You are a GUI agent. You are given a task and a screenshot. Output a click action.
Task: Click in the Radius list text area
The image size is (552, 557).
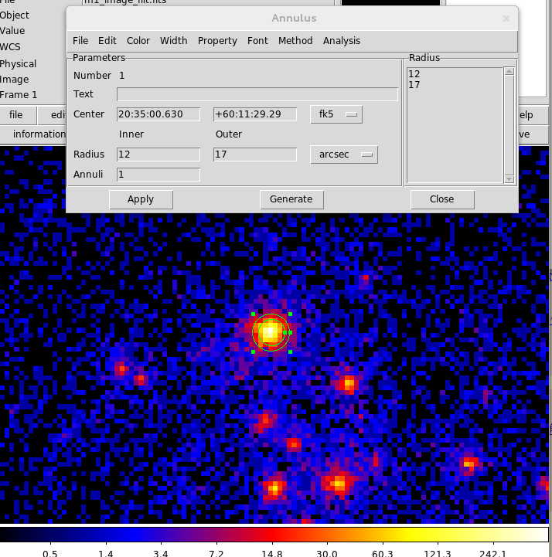pyautogui.click(x=455, y=125)
